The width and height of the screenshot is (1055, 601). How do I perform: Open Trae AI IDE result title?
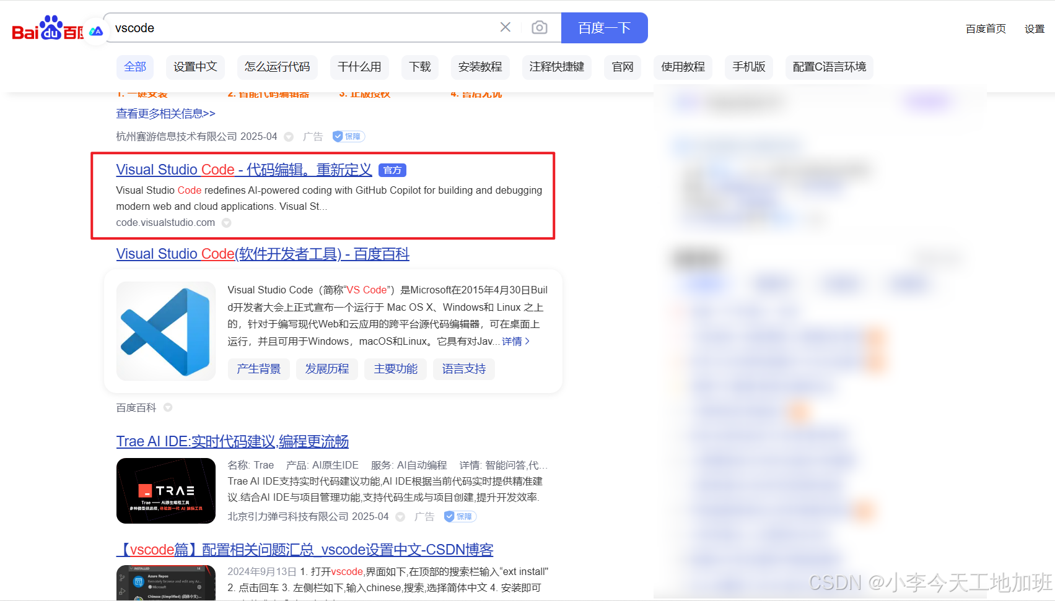point(232,441)
